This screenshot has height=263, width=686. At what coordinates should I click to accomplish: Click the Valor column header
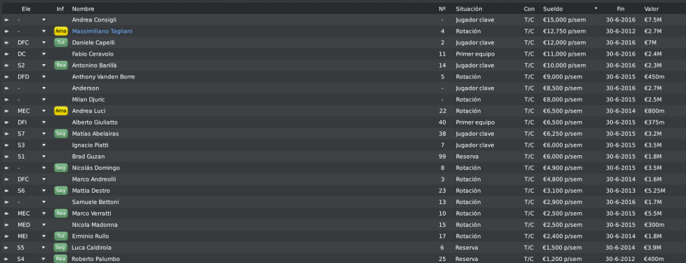pyautogui.click(x=651, y=9)
